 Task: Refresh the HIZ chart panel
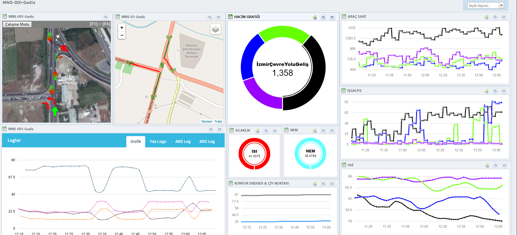496,165
